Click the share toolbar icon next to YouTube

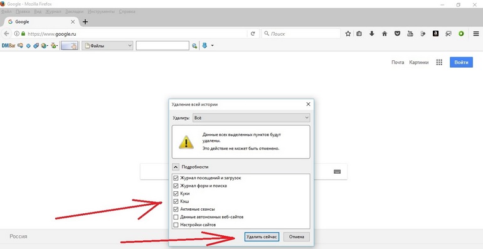[423, 34]
